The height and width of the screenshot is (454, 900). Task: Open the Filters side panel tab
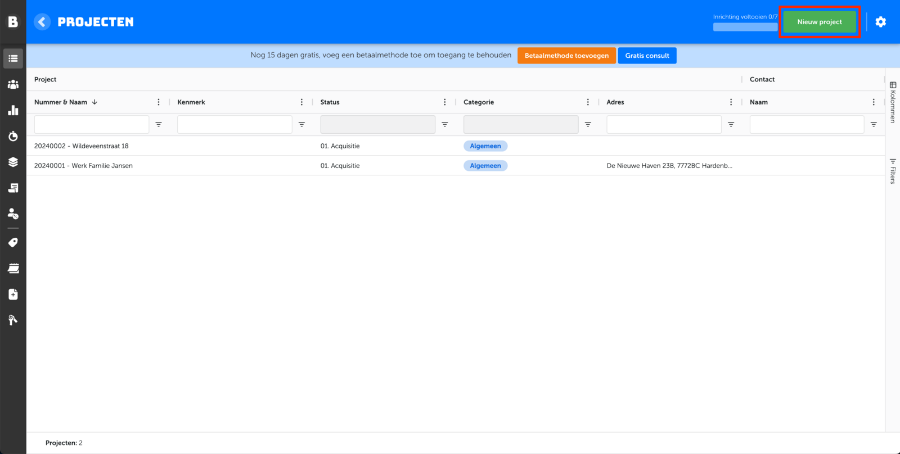[x=893, y=171]
